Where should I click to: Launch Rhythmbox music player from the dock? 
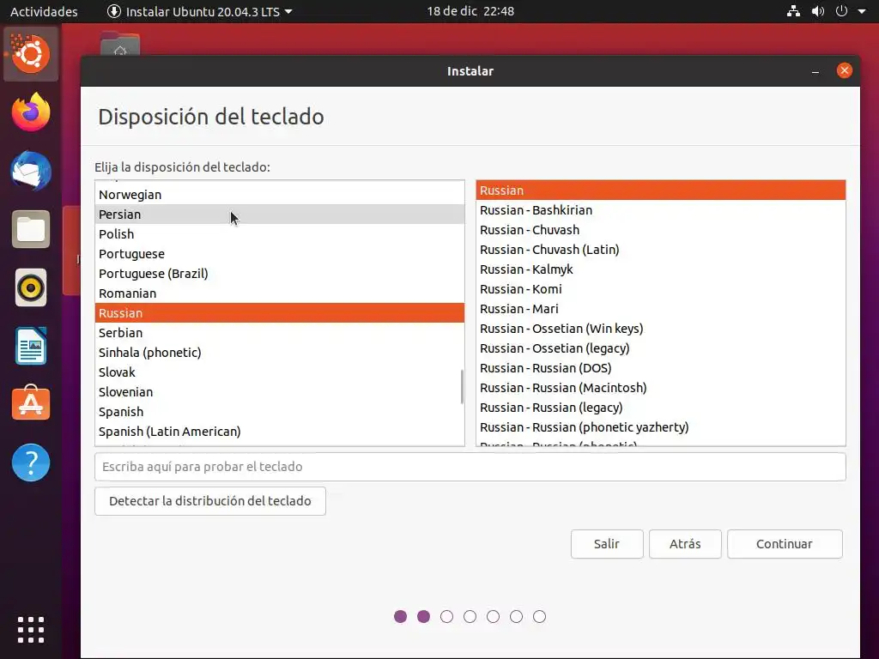coord(31,288)
